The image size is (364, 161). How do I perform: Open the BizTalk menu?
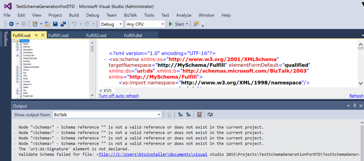pyautogui.click(x=130, y=15)
